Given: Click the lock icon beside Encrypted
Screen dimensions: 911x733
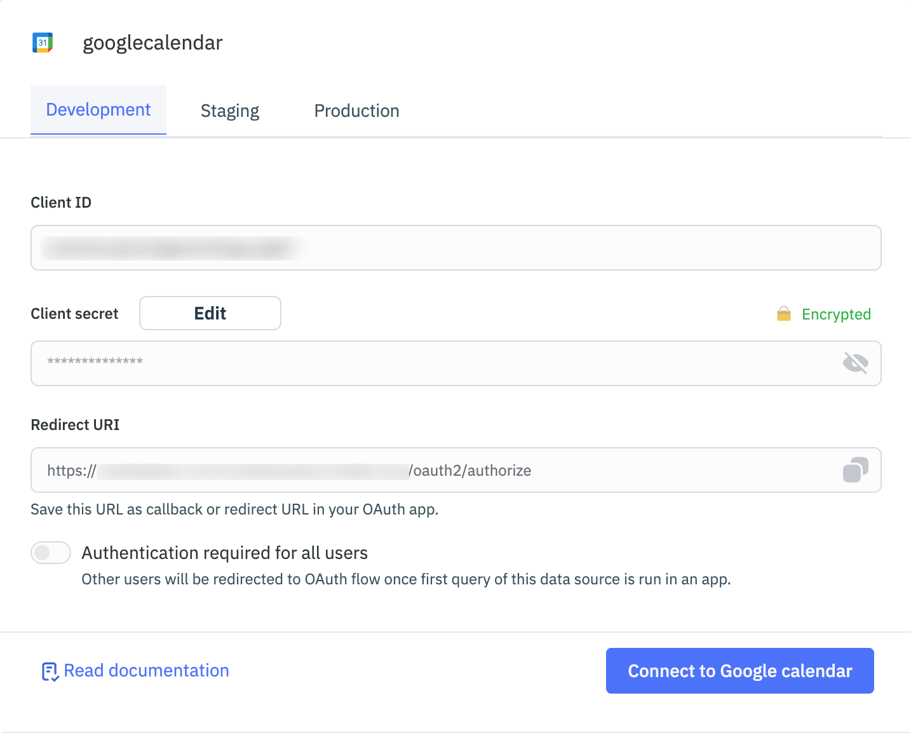Looking at the screenshot, I should [x=784, y=314].
